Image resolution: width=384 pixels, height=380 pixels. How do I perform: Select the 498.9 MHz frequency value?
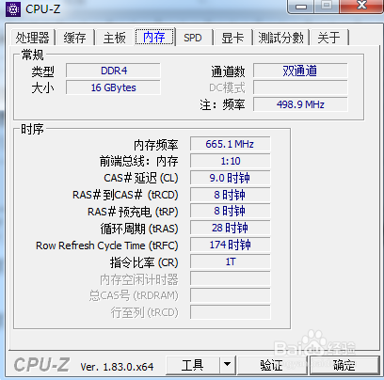300,104
